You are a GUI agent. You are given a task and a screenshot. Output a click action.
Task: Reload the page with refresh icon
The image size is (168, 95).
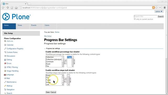[12, 8]
